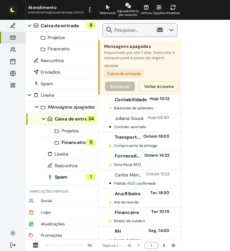This screenshot has width=230, height=251.
Task: Open Juliana Souza's Contrato assinado message
Action: click(x=140, y=123)
